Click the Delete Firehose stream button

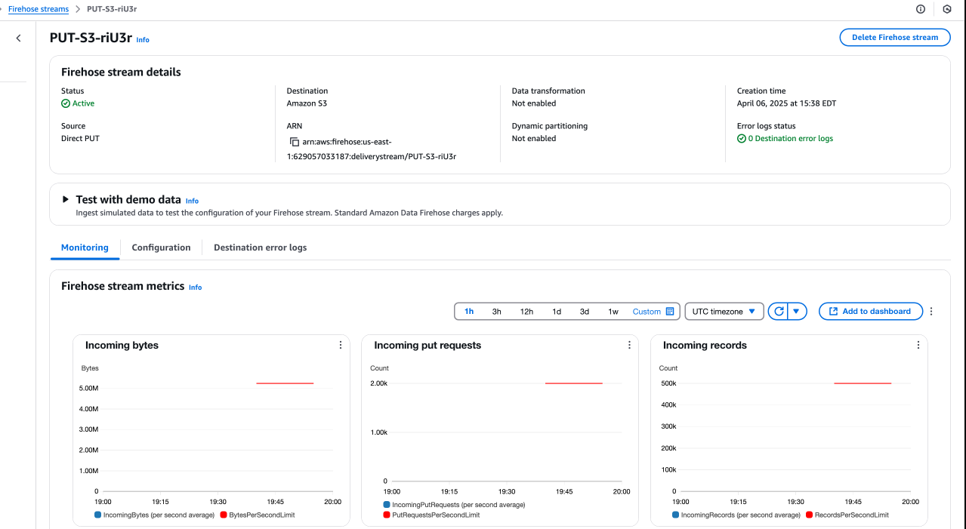[x=895, y=37]
